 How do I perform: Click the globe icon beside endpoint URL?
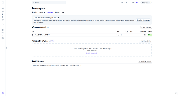click(x=33, y=35)
